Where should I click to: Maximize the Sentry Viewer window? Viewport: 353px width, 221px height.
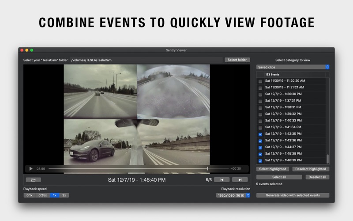pos(32,50)
